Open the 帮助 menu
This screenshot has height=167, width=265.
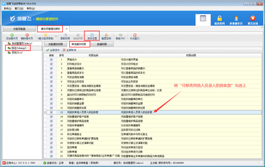pyautogui.click(x=31, y=8)
